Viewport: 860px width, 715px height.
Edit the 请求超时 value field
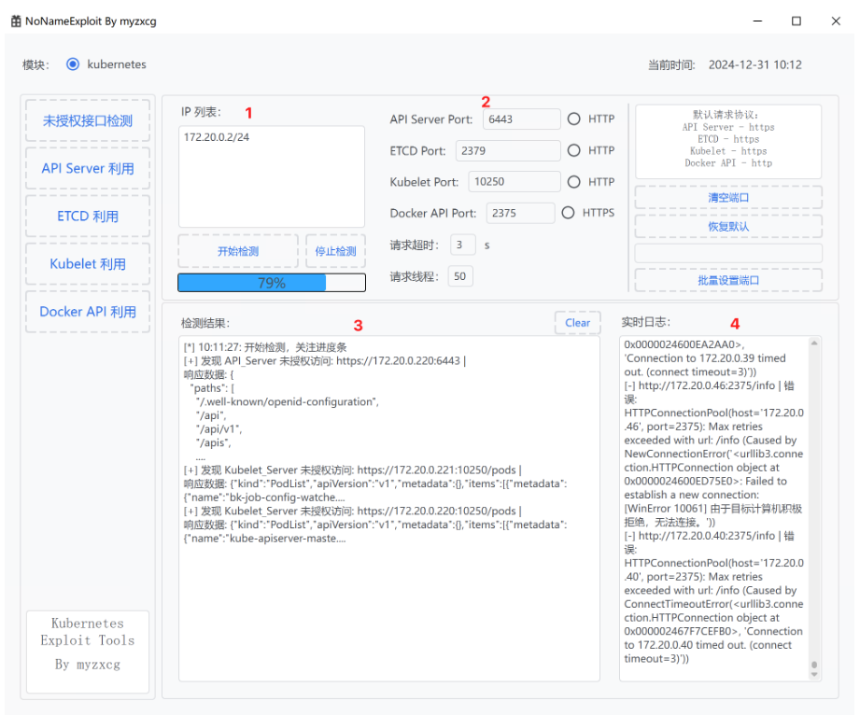[462, 245]
